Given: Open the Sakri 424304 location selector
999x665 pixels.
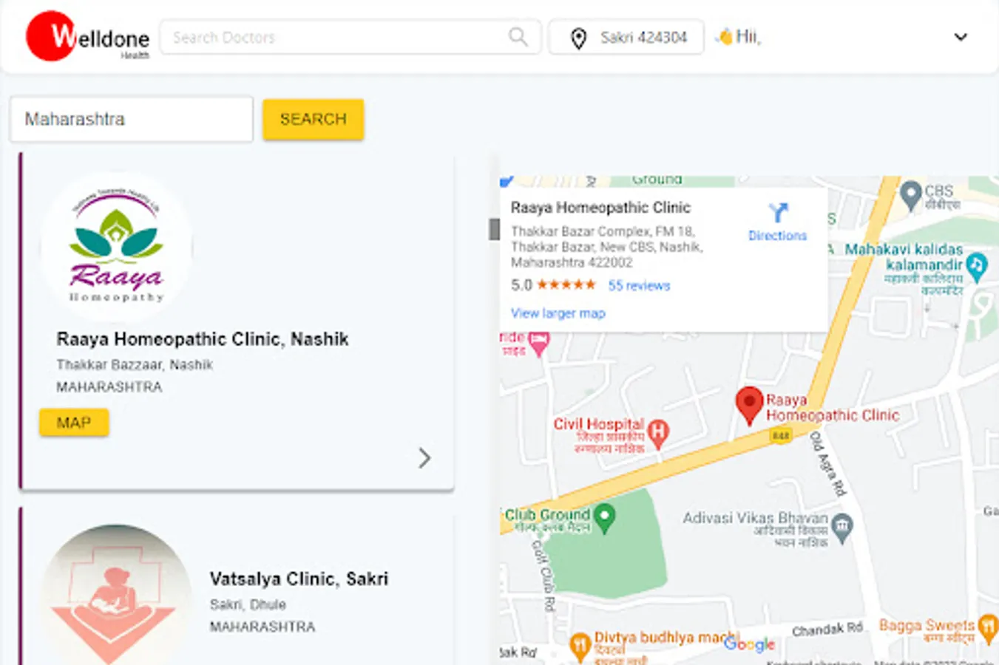Looking at the screenshot, I should coord(626,37).
